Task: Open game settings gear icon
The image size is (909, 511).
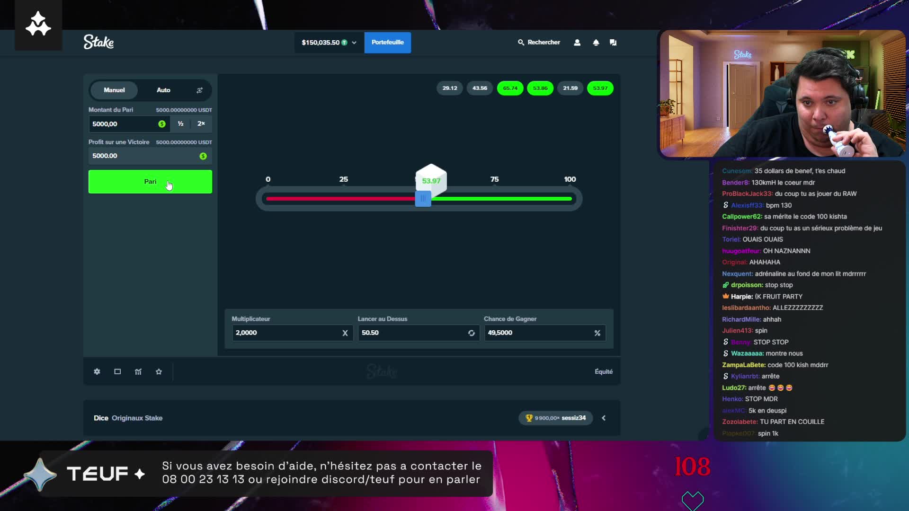Action: 97,372
